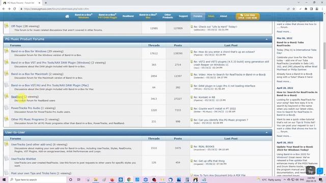Open 'Re: Get up offa that thing' post

pos(209,161)
